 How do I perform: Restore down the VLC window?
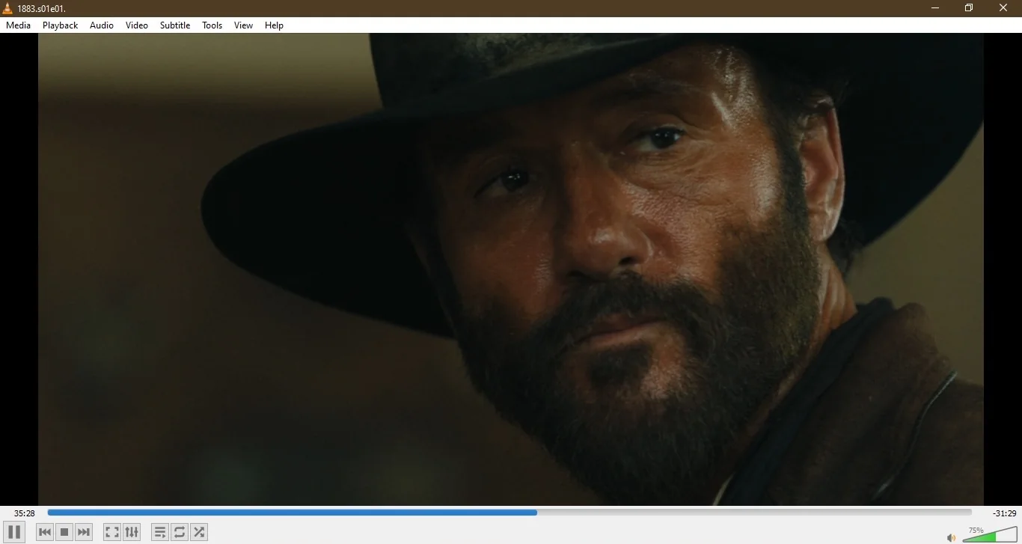pyautogui.click(x=969, y=8)
